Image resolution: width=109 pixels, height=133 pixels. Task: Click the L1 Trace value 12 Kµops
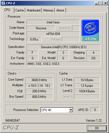pos(87,86)
